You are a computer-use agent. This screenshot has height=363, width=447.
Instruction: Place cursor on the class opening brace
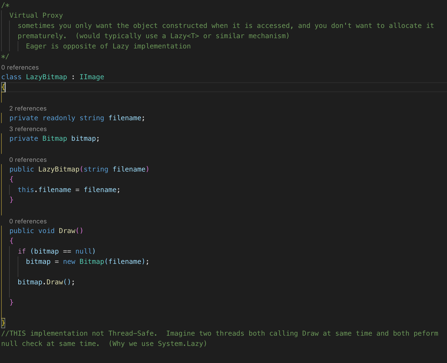[x=3, y=87]
